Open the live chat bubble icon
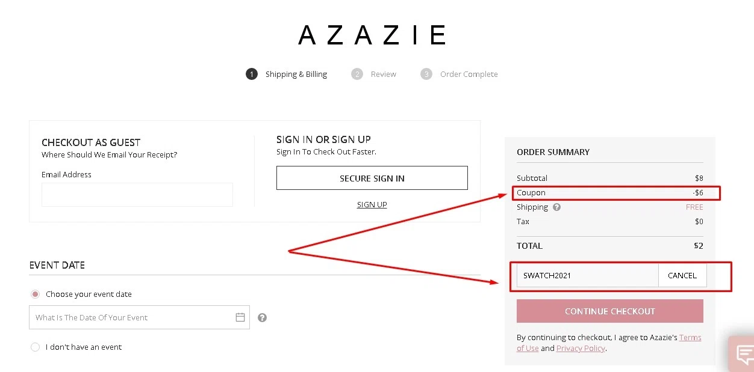Screen dimensions: 754x372 point(744,353)
